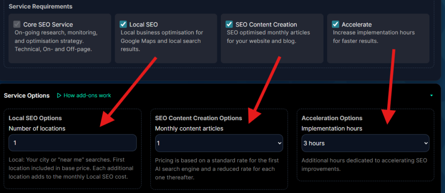445x193 pixels.
Task: Open the Monthly content articles dropdown
Action: (x=219, y=143)
